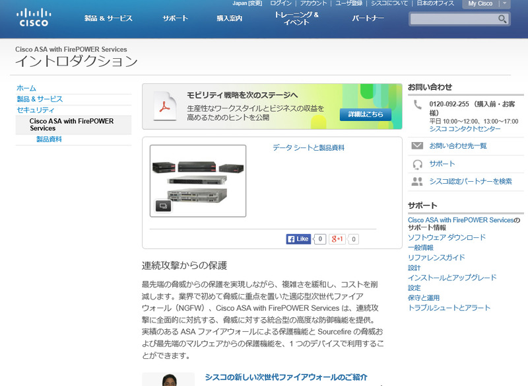Open the サポート navigation menu
The height and width of the screenshot is (386, 528).
click(x=175, y=19)
